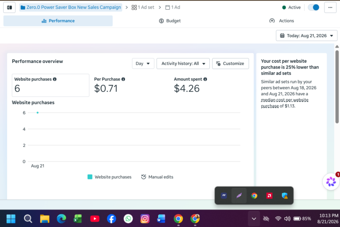This screenshot has height=227, width=340.
Task: Open WhatsApp from the taskbar
Action: tap(128, 219)
